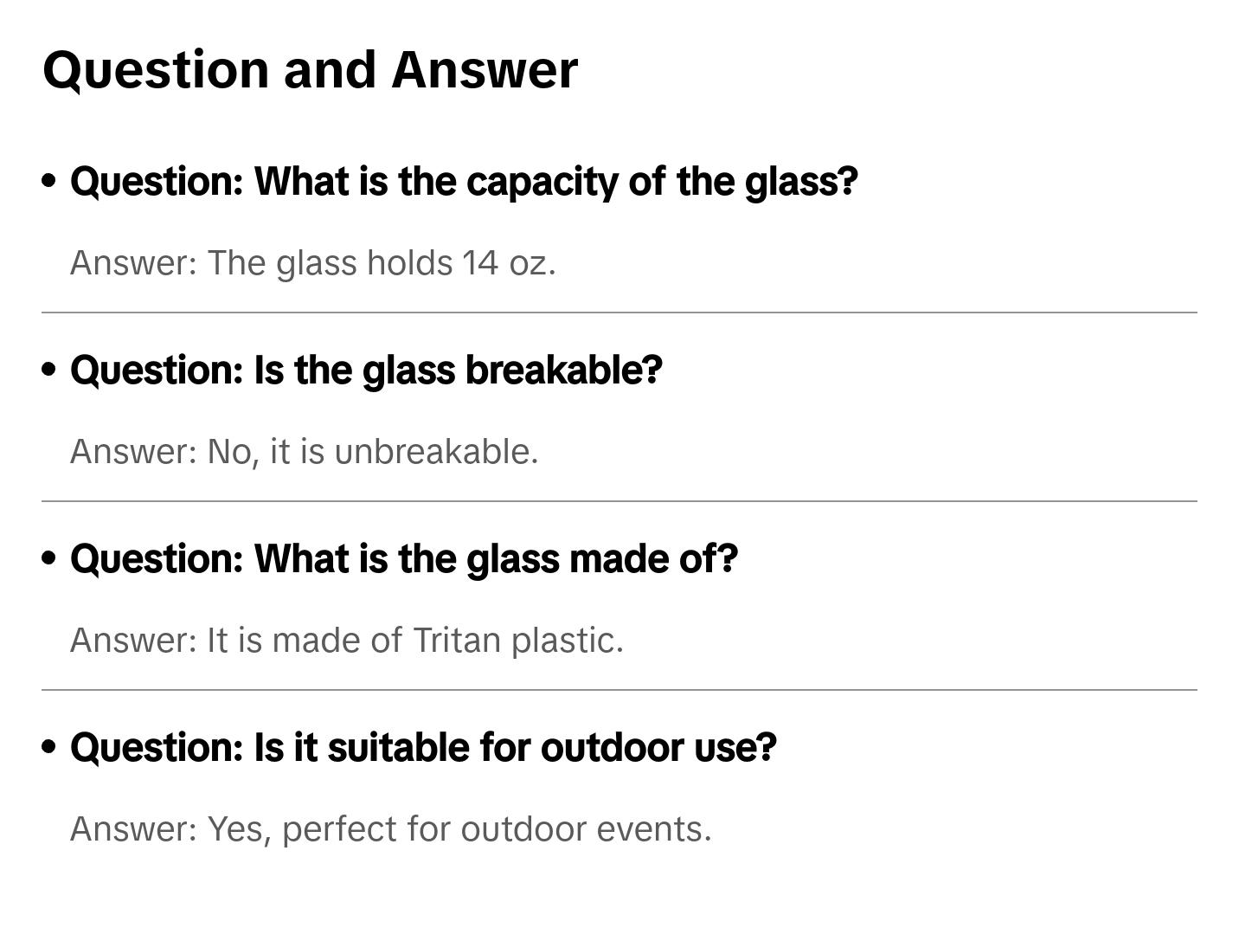
Task: Select the "What is the glass made of?" question
Action: (x=404, y=559)
